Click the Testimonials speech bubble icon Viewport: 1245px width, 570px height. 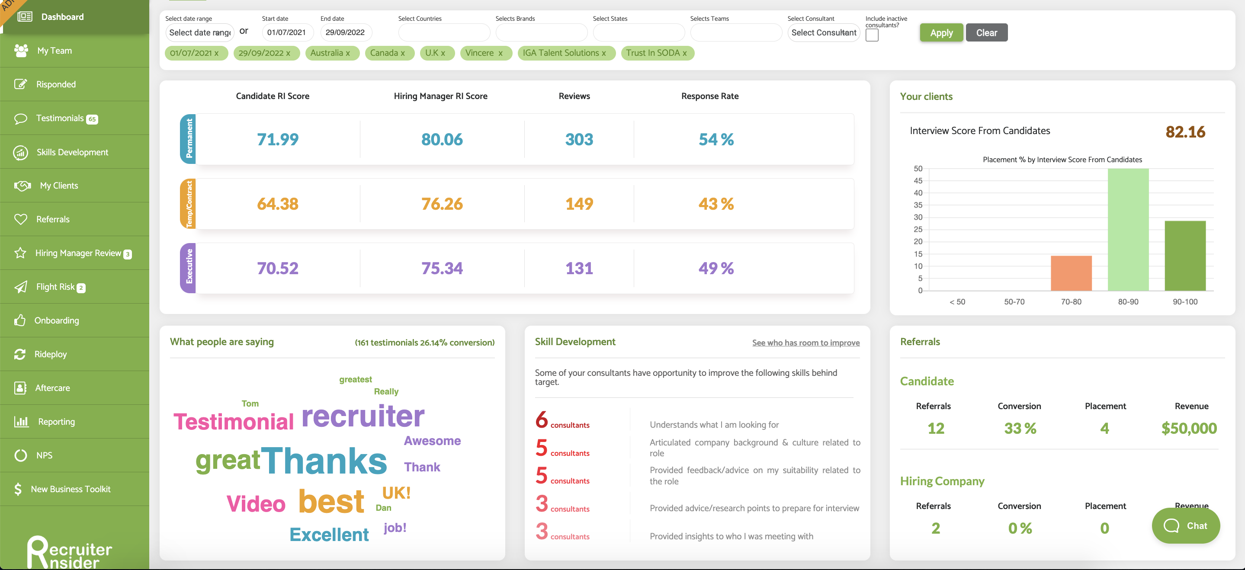pos(20,118)
